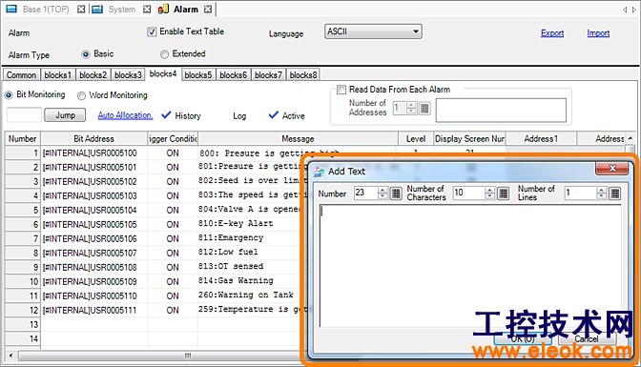Adjust the Number of Addresses spinner arrows
This screenshot has height=367, width=641.
click(412, 108)
